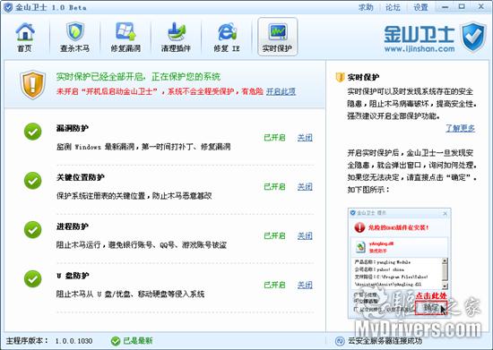493x350 pixels.
Task: Click the title bar 金山卫士 app icon
Action: [x=8, y=7]
